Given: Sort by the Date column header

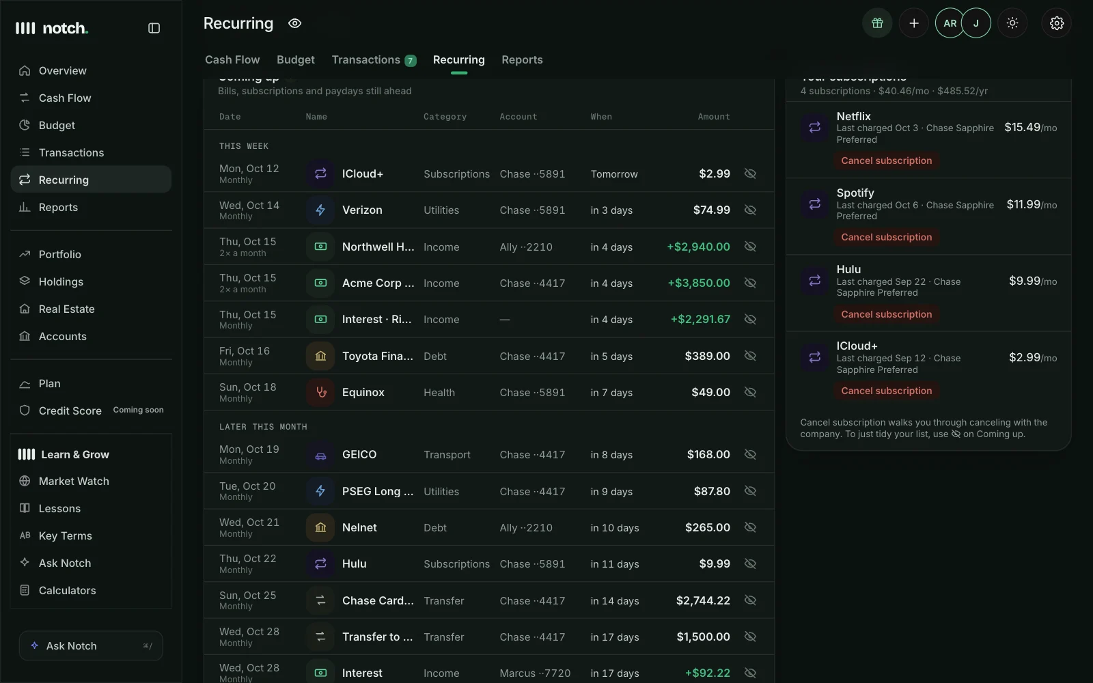Looking at the screenshot, I should coord(230,117).
